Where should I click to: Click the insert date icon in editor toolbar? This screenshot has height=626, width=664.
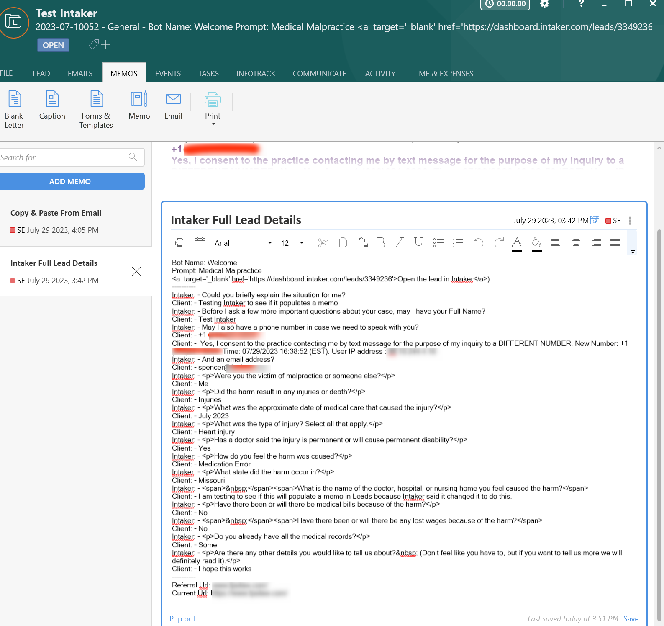200,243
